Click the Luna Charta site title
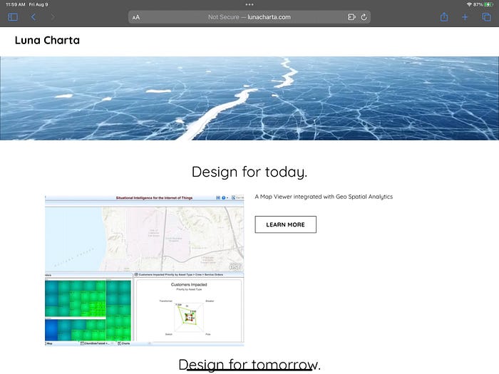The image size is (499, 374). 47,41
